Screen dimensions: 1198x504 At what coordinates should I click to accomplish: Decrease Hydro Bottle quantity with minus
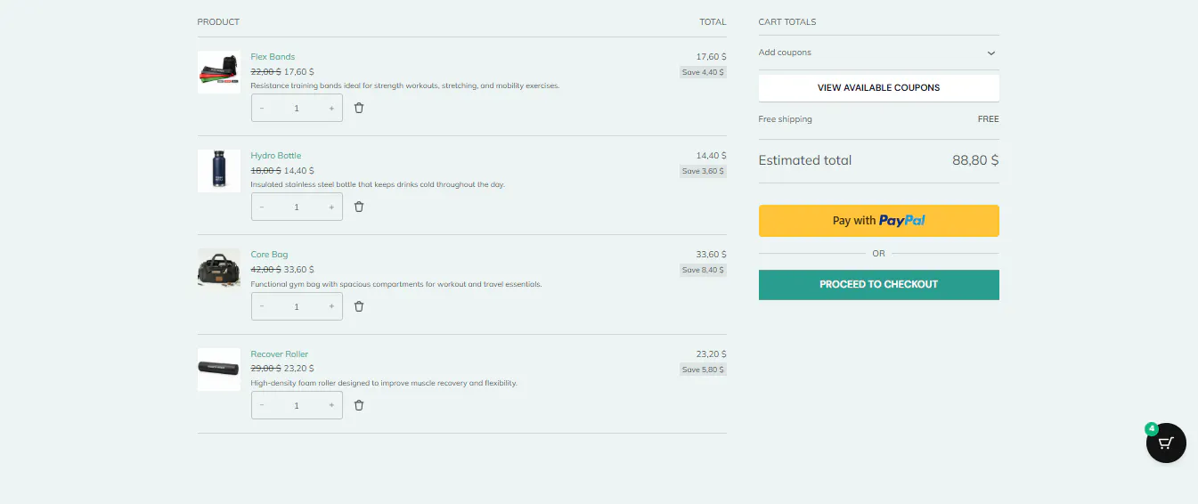click(x=262, y=207)
